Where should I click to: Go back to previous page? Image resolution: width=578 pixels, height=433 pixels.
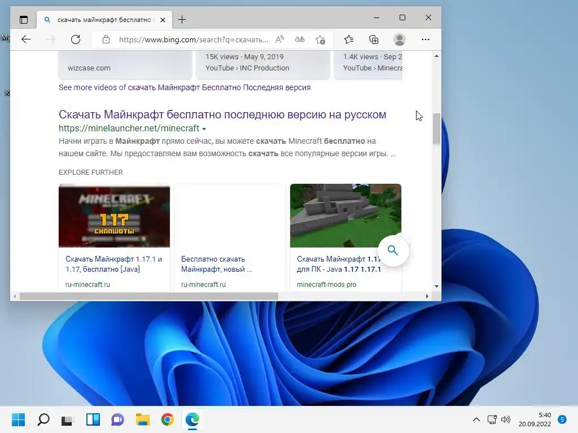(x=26, y=39)
